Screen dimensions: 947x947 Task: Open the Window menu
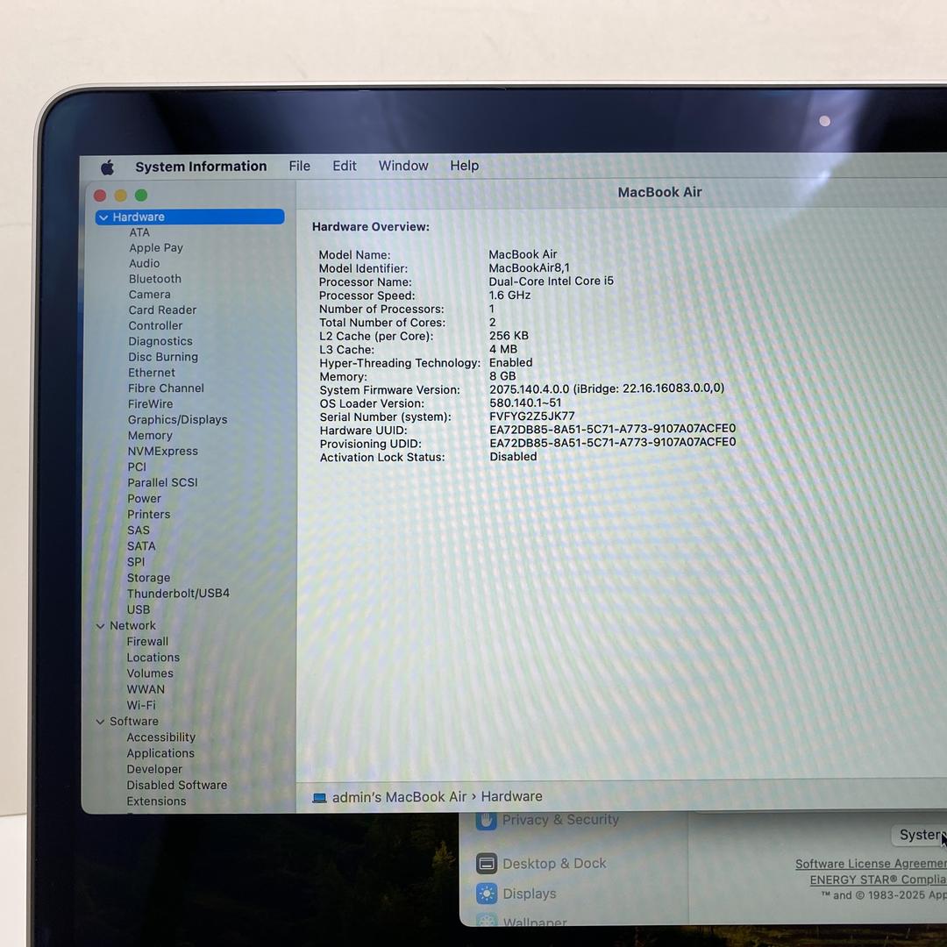click(x=402, y=166)
